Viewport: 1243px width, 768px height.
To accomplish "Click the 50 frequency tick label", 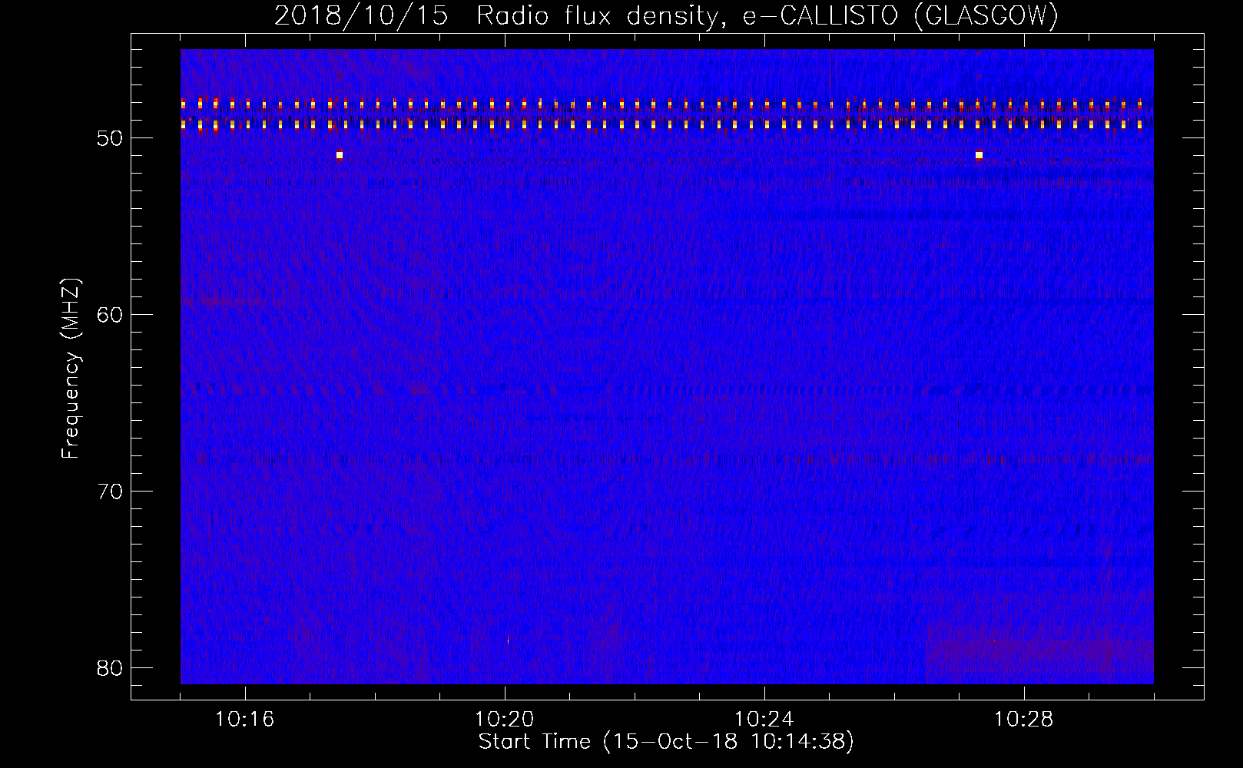I will (x=111, y=138).
